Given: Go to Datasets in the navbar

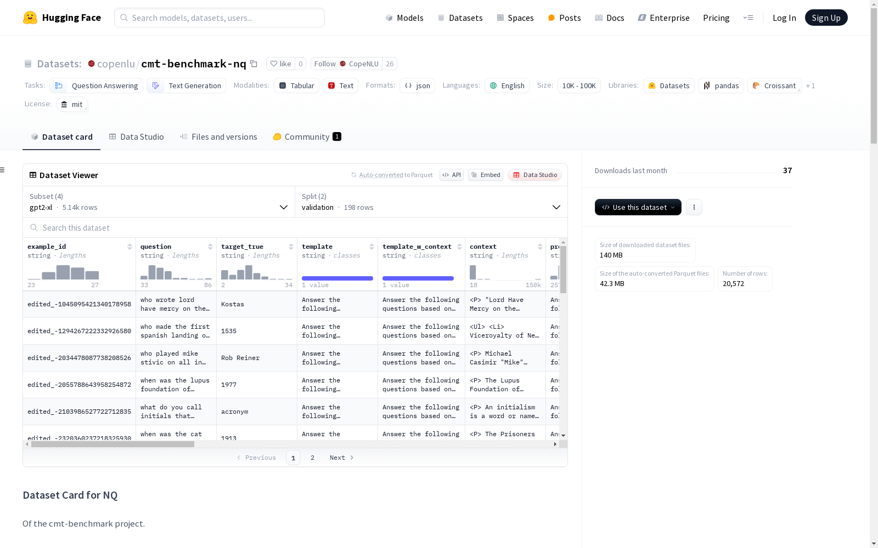Looking at the screenshot, I should click(460, 18).
